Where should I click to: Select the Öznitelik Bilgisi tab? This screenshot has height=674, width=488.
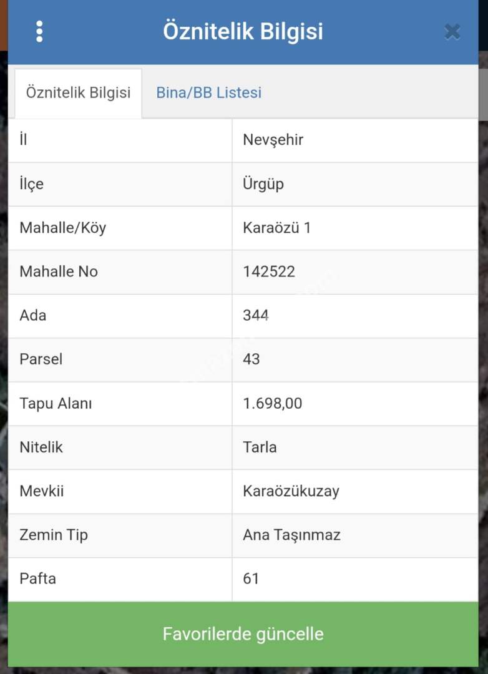78,93
